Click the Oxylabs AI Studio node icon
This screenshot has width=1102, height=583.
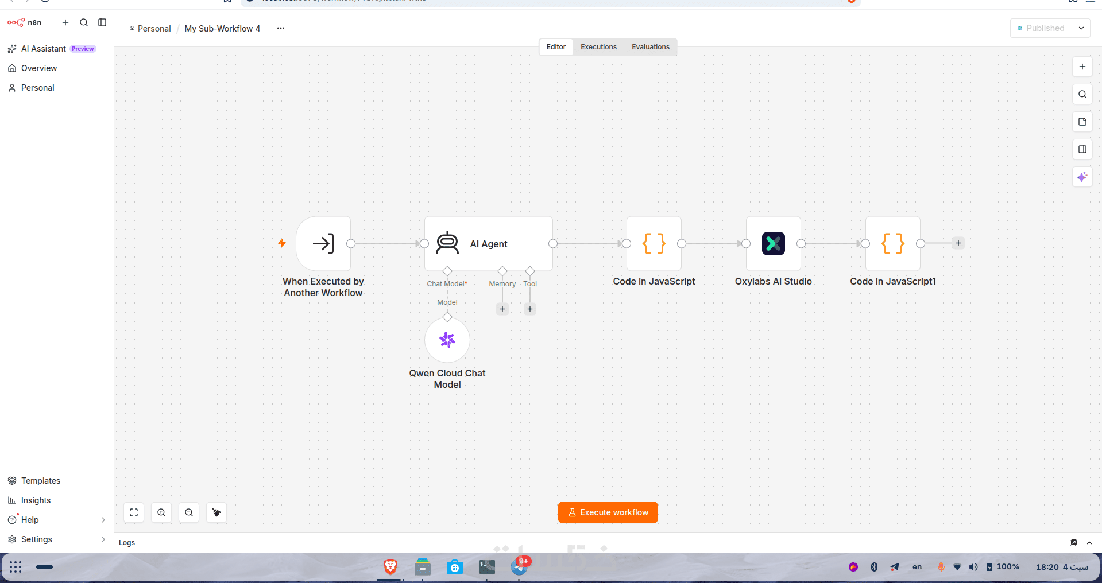click(x=773, y=243)
